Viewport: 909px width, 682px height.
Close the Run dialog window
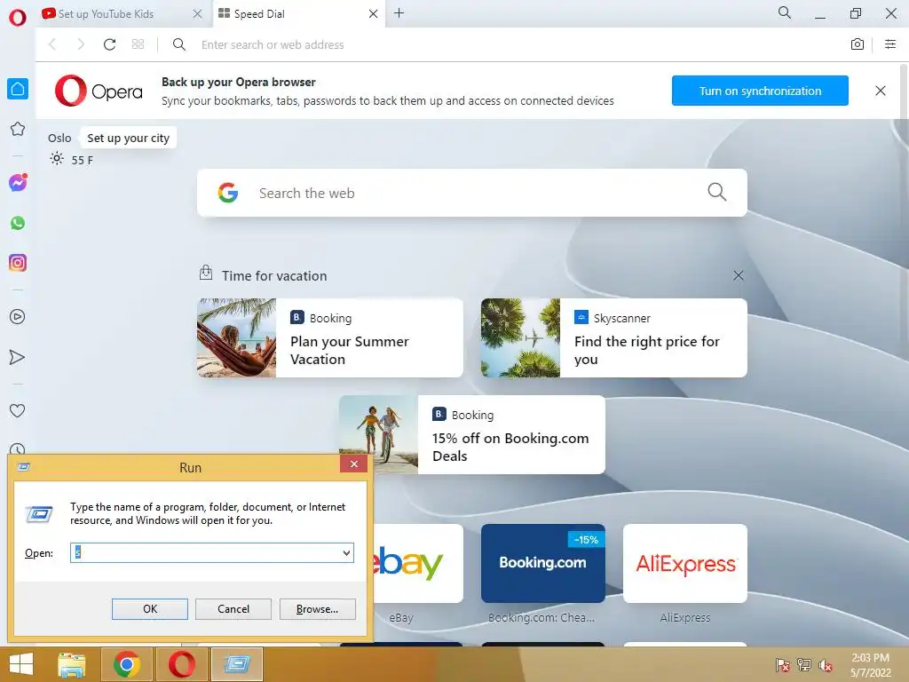(353, 464)
